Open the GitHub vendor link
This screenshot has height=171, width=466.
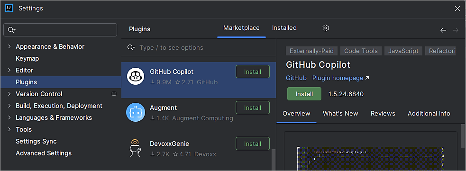296,78
